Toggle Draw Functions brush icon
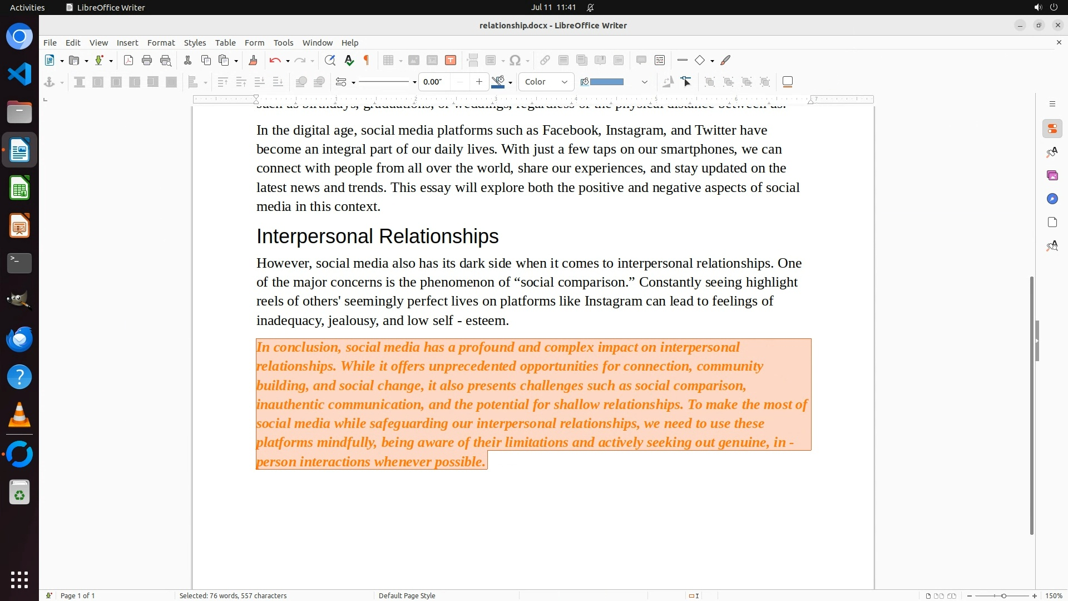This screenshot has width=1068, height=601. [x=725, y=60]
